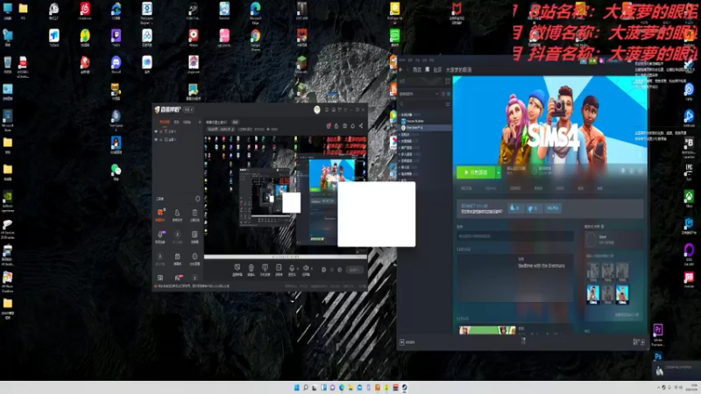Screen dimensions: 701x394
Task: Go back with Steam's back arrow
Action: [401, 70]
